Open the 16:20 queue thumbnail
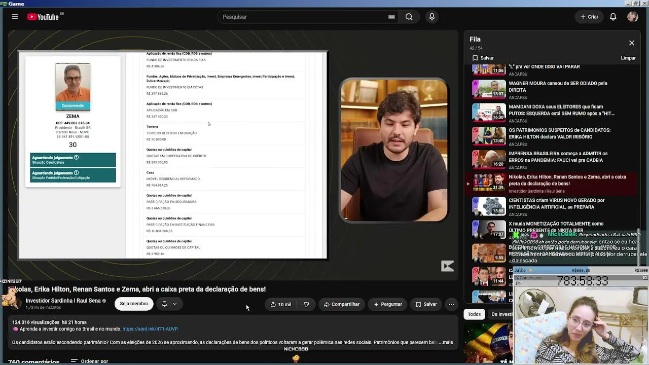Image resolution: width=649 pixels, height=365 pixels. (x=489, y=159)
